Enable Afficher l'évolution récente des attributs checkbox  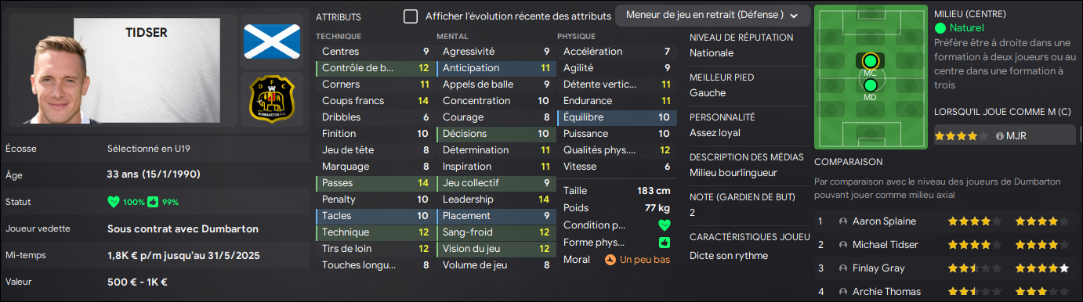click(411, 16)
